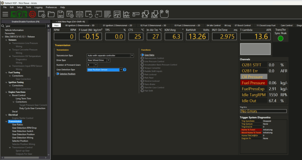Enable the Transmission Control function toggle

click(x=142, y=58)
